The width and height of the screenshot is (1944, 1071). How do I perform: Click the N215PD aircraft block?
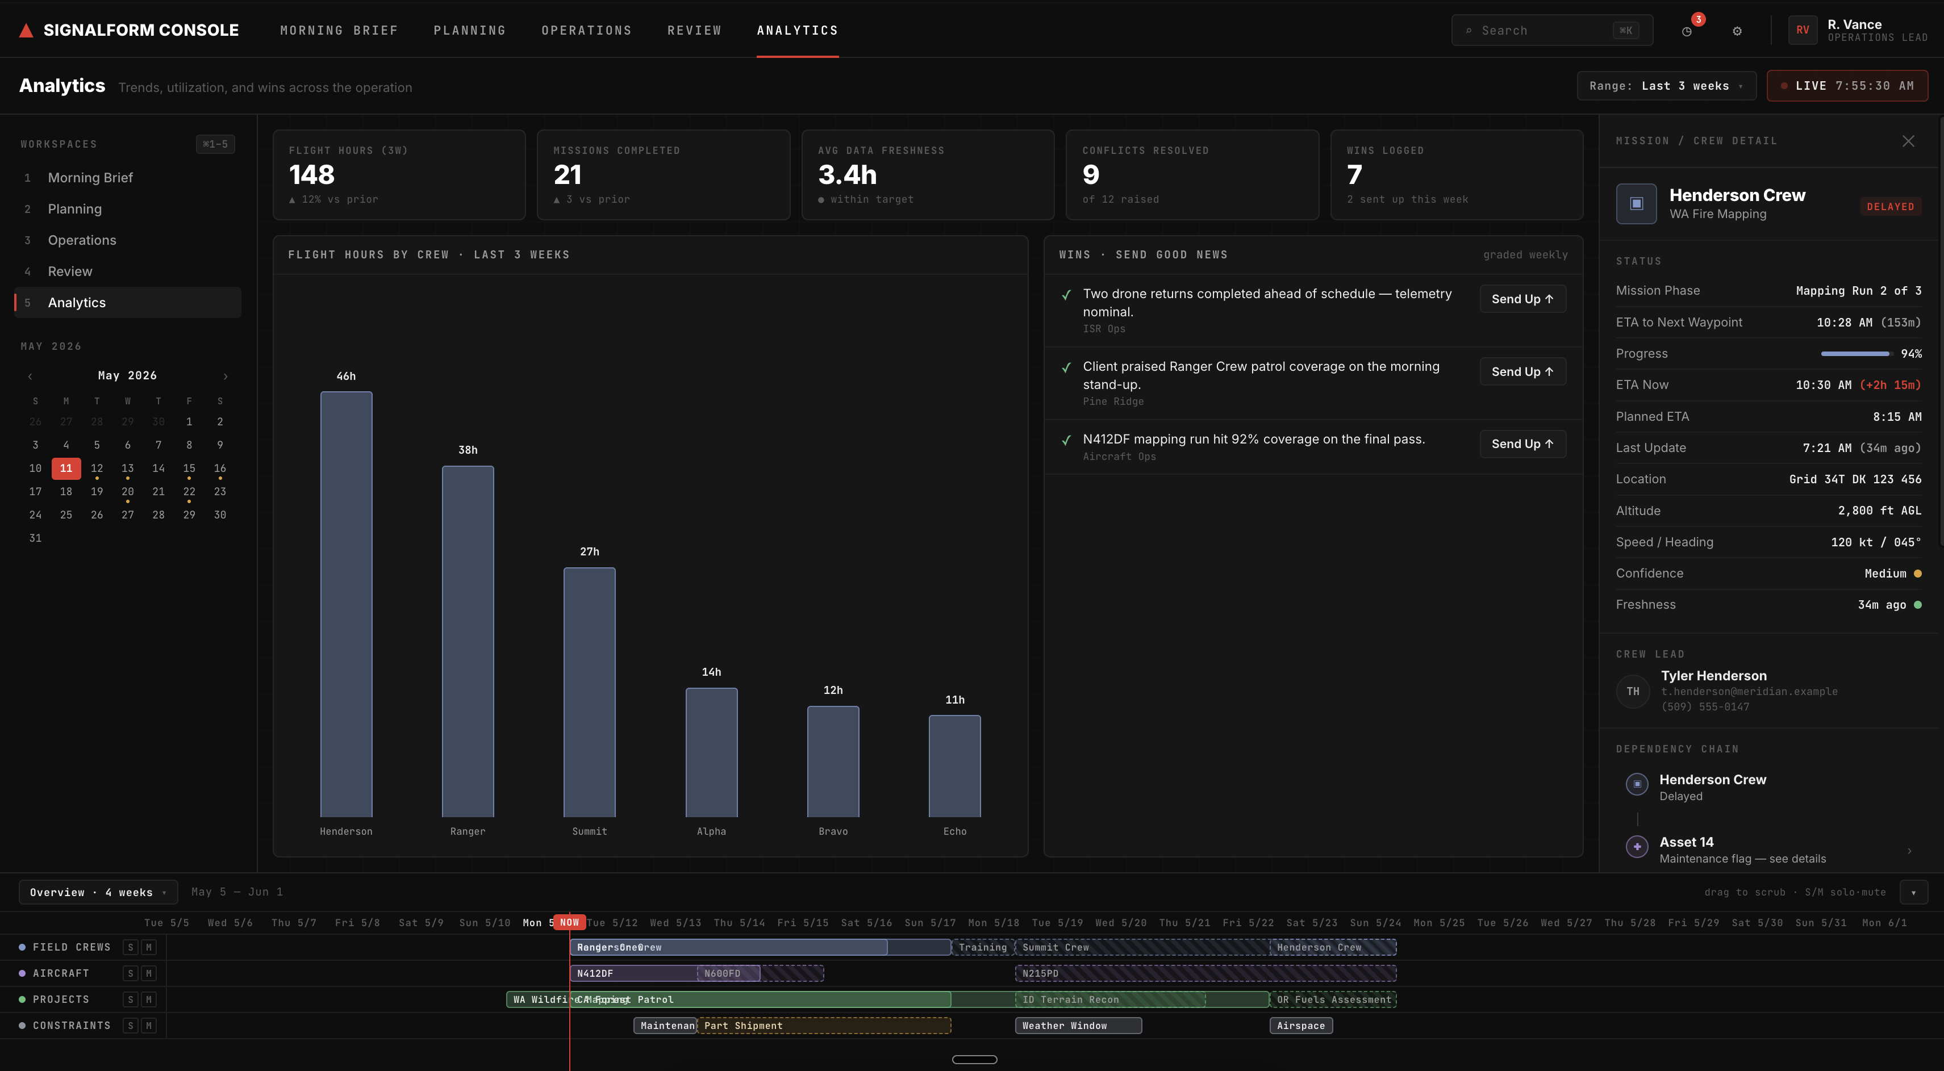click(x=1205, y=974)
